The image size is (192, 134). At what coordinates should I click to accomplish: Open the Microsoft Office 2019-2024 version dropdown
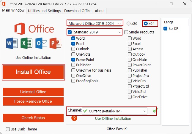(x=95, y=23)
